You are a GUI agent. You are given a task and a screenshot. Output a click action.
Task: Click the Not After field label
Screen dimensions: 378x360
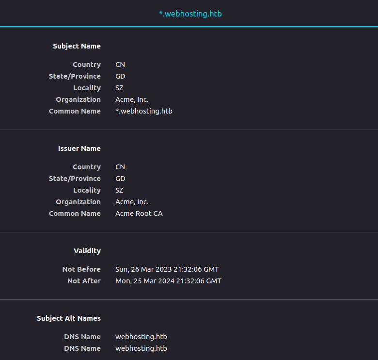point(84,281)
